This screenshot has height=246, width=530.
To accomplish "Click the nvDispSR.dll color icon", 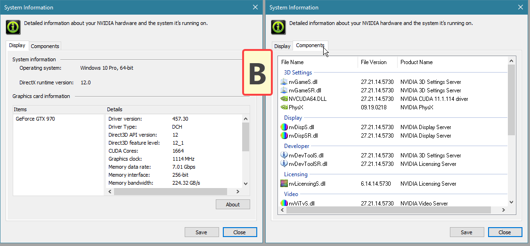I will (x=284, y=136).
